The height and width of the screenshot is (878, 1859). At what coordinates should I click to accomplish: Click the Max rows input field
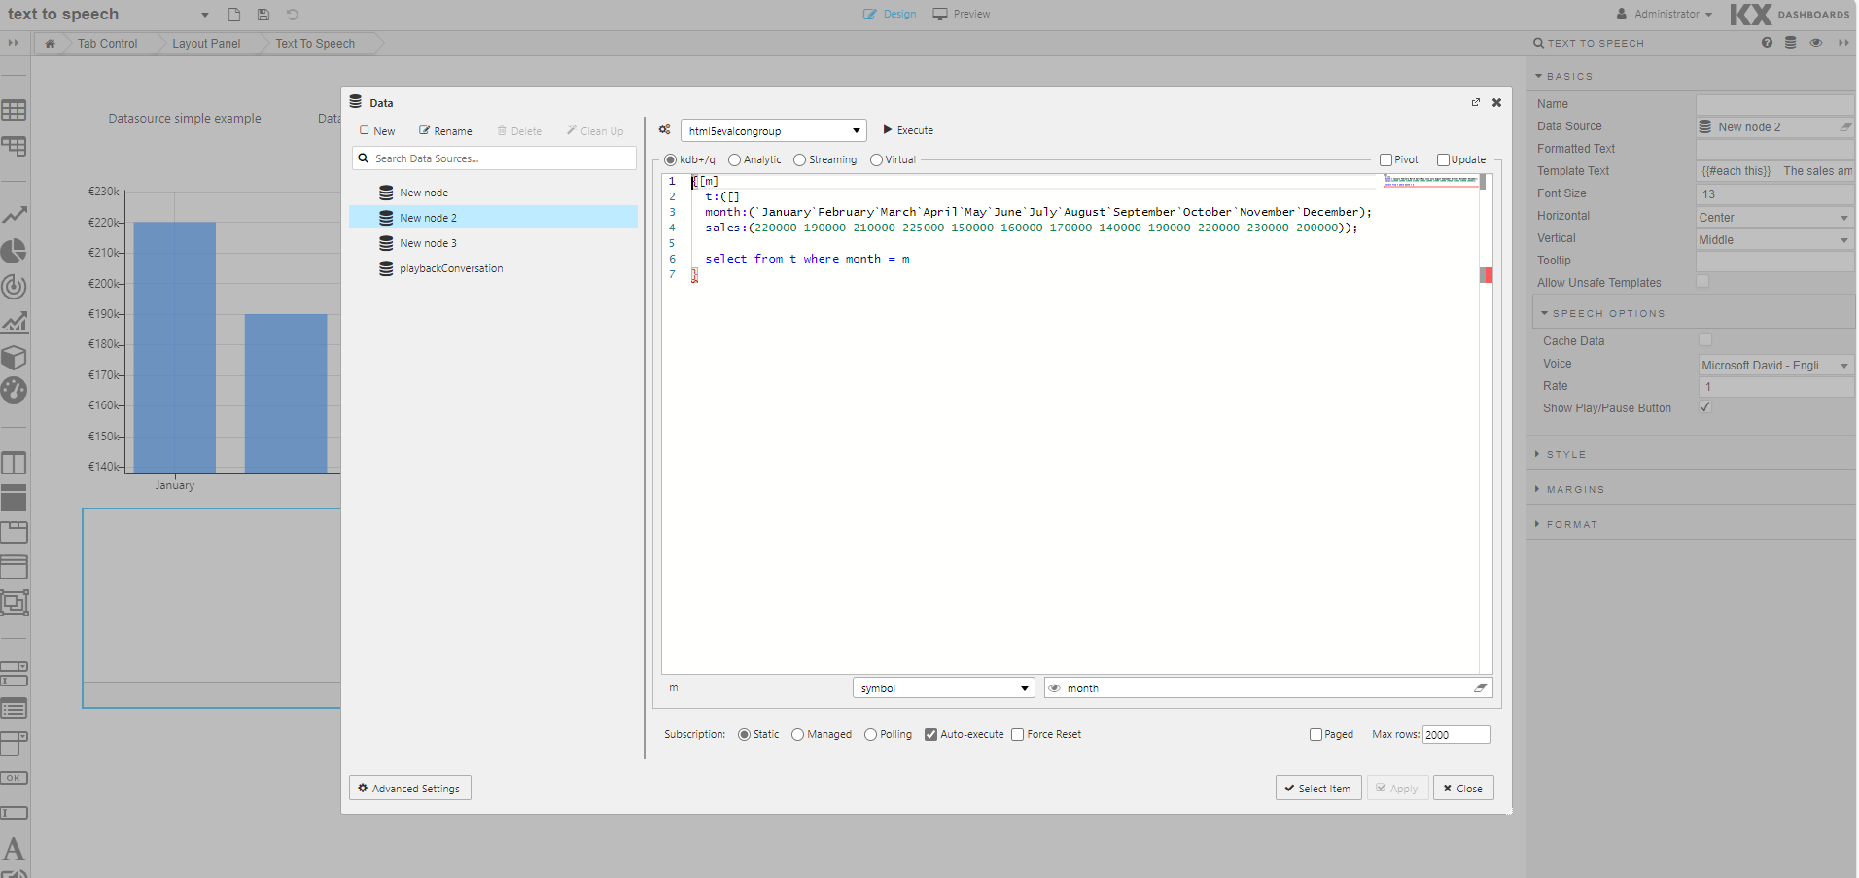click(1456, 734)
